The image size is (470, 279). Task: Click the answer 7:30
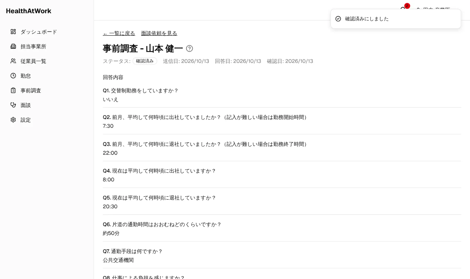click(x=108, y=126)
